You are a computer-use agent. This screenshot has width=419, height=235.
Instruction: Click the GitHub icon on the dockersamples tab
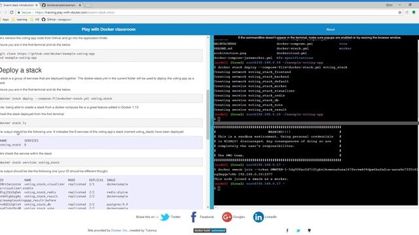(x=44, y=5)
